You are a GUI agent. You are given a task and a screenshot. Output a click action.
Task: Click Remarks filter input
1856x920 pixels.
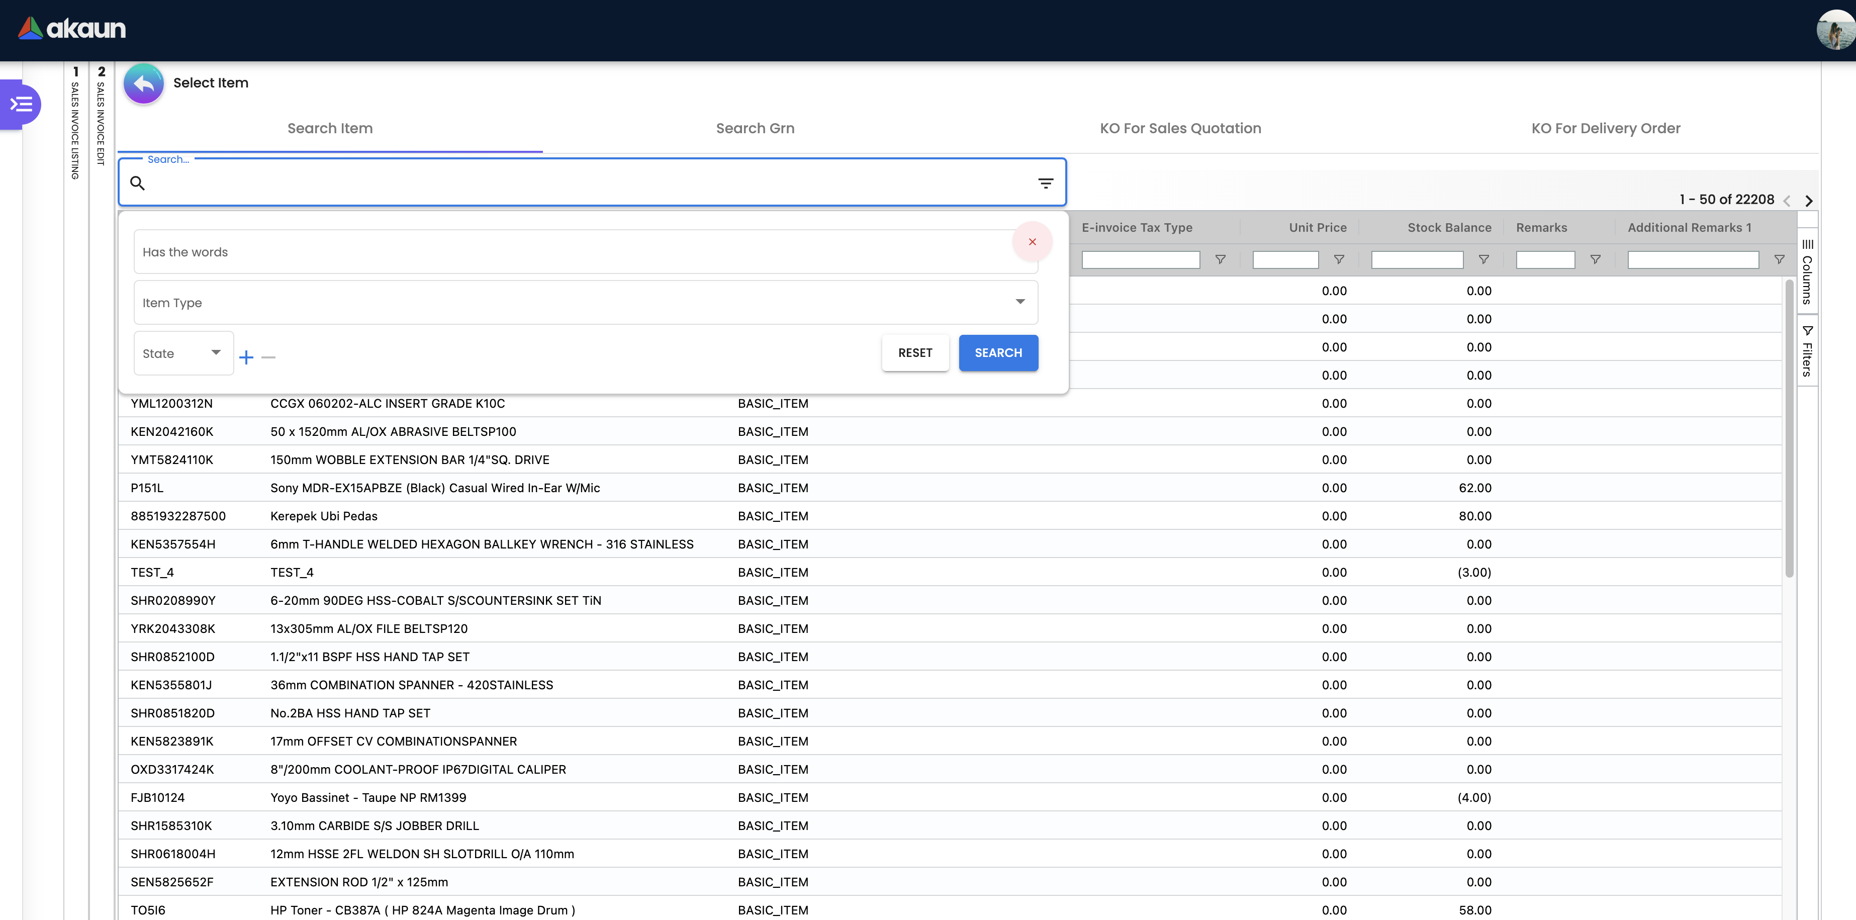1545,259
